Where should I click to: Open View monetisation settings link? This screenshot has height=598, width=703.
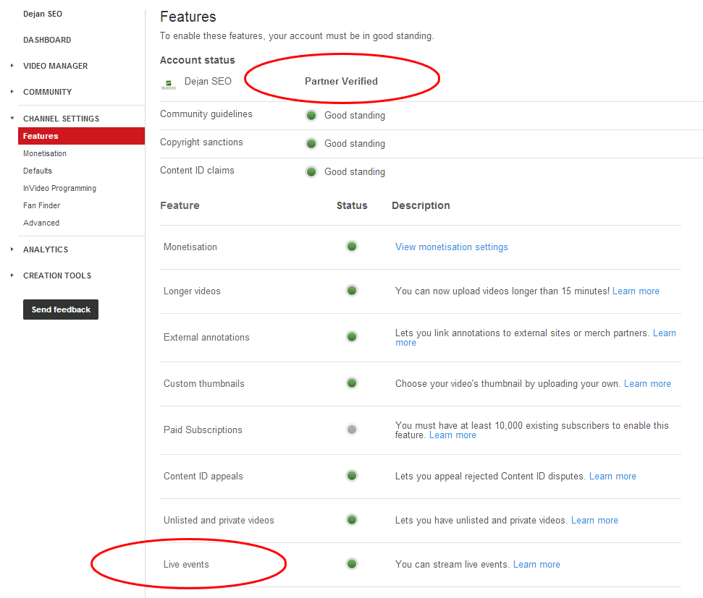452,247
